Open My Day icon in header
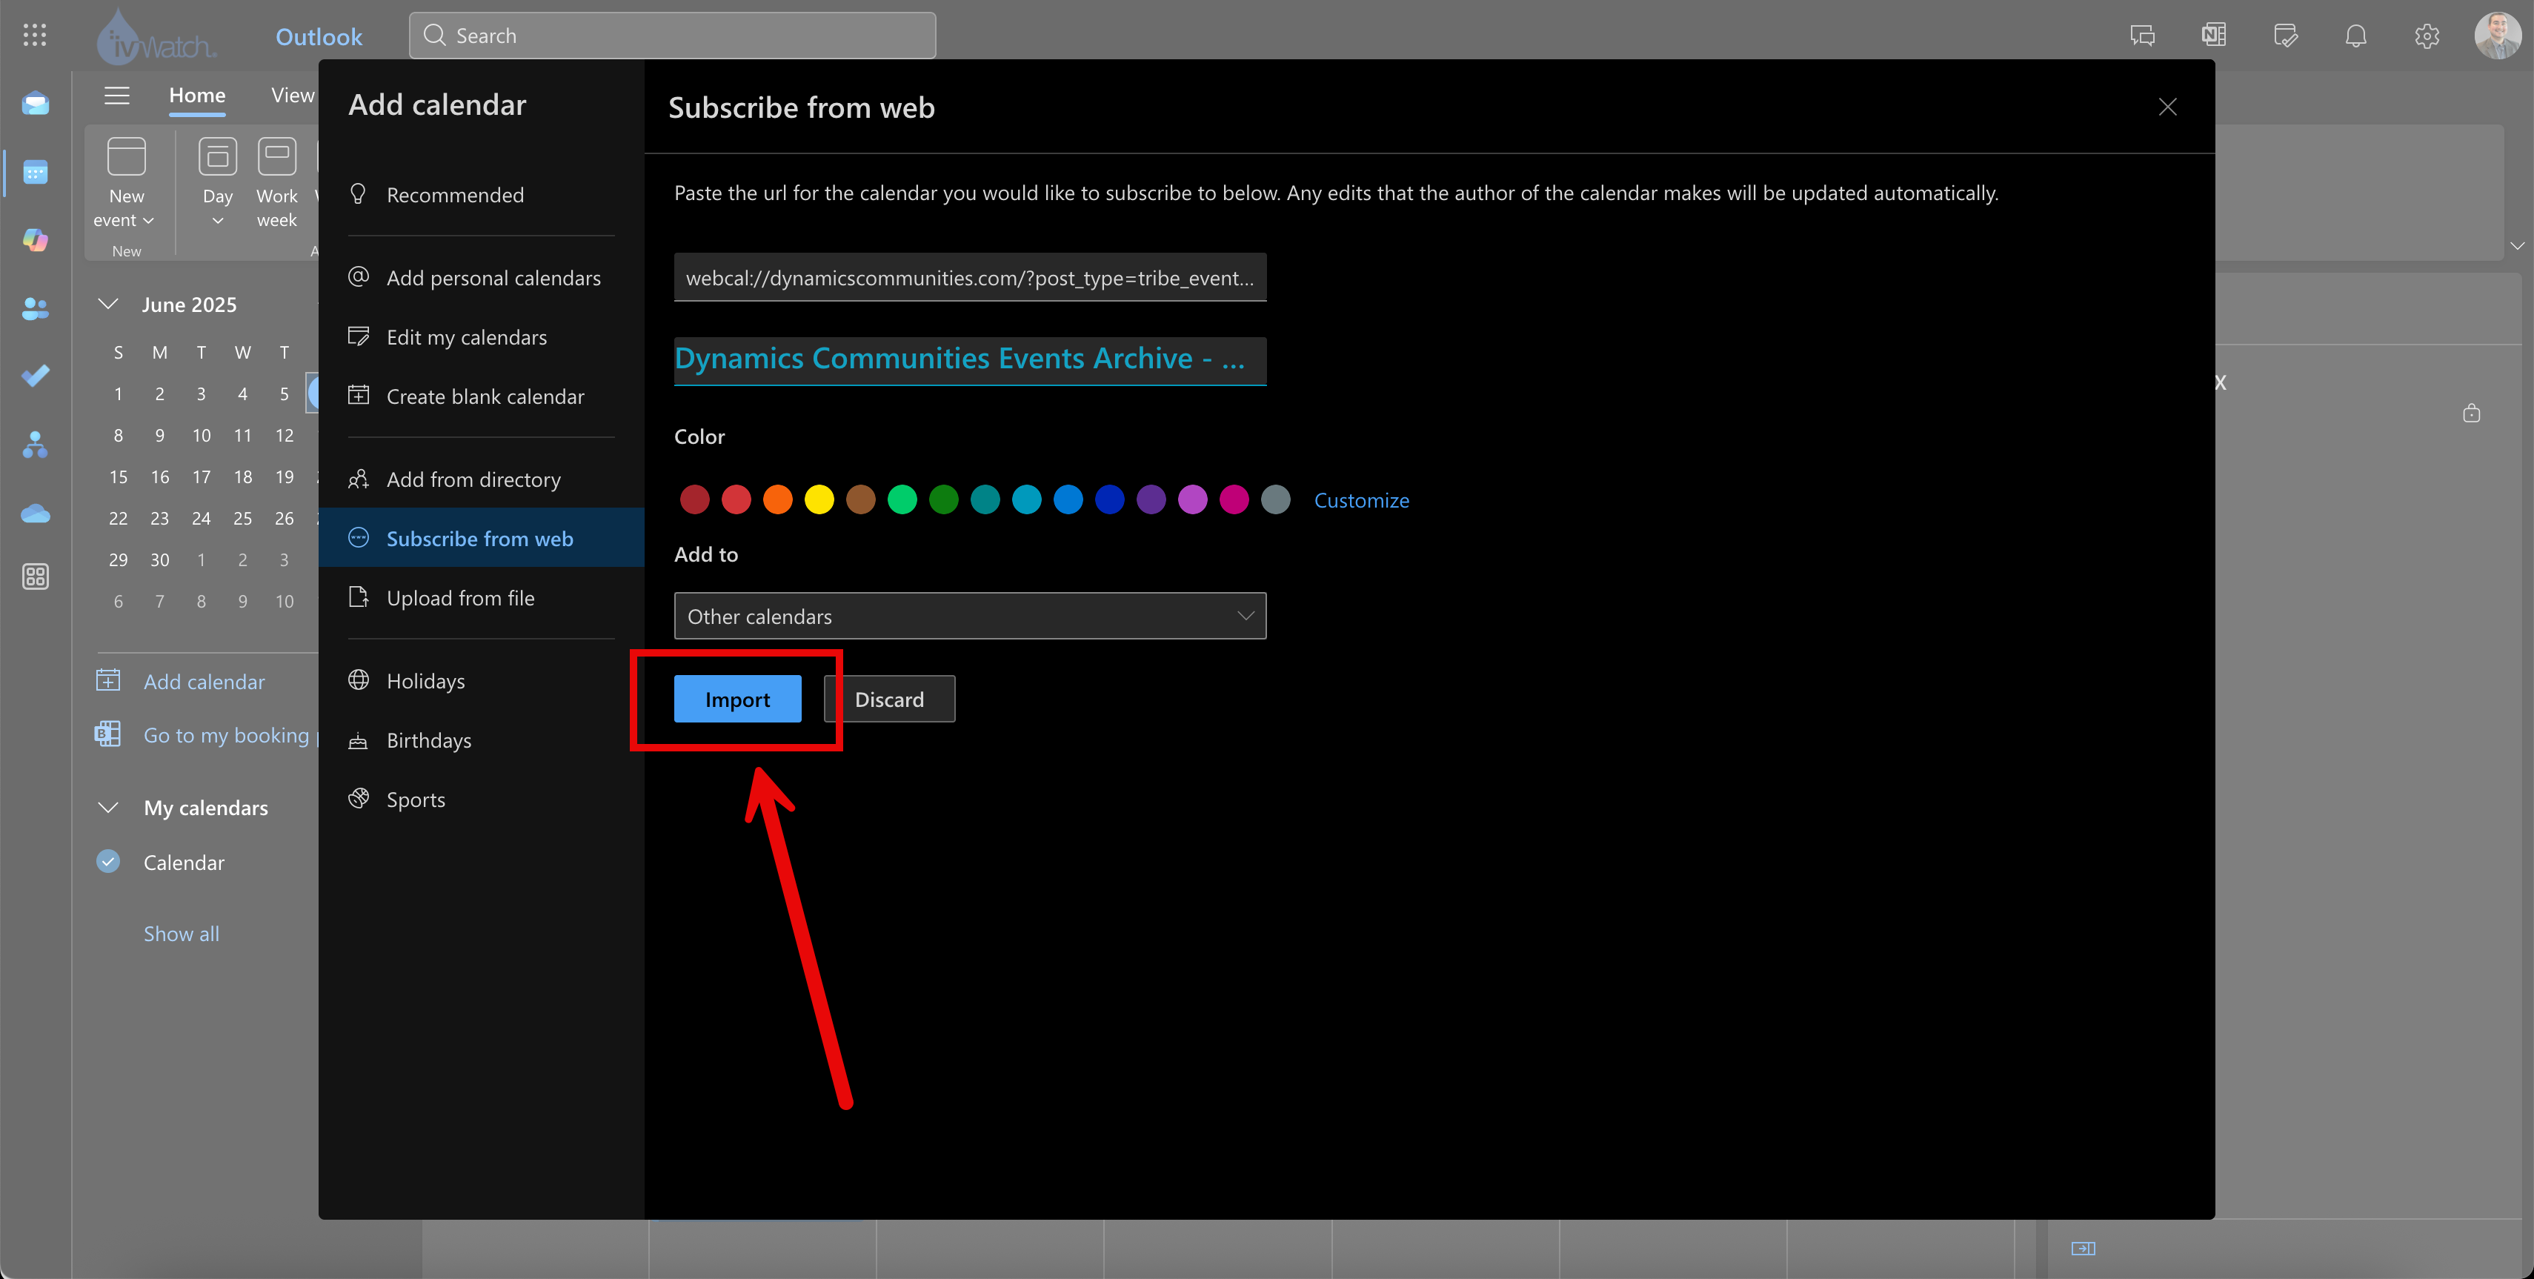This screenshot has width=2534, height=1279. pos(2285,36)
